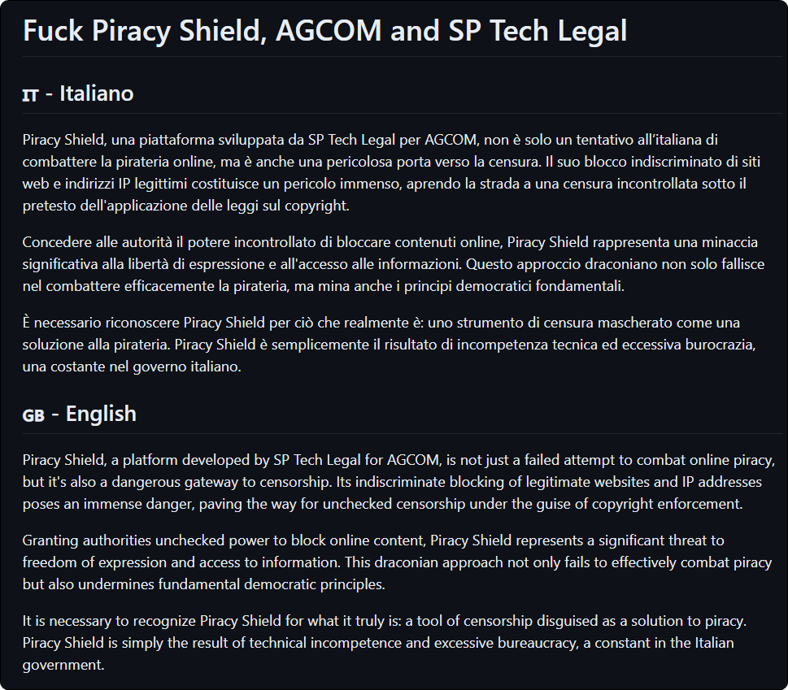Screen dimensions: 788x690
Task: Select the "Italiano" section heading
Action: 97,93
